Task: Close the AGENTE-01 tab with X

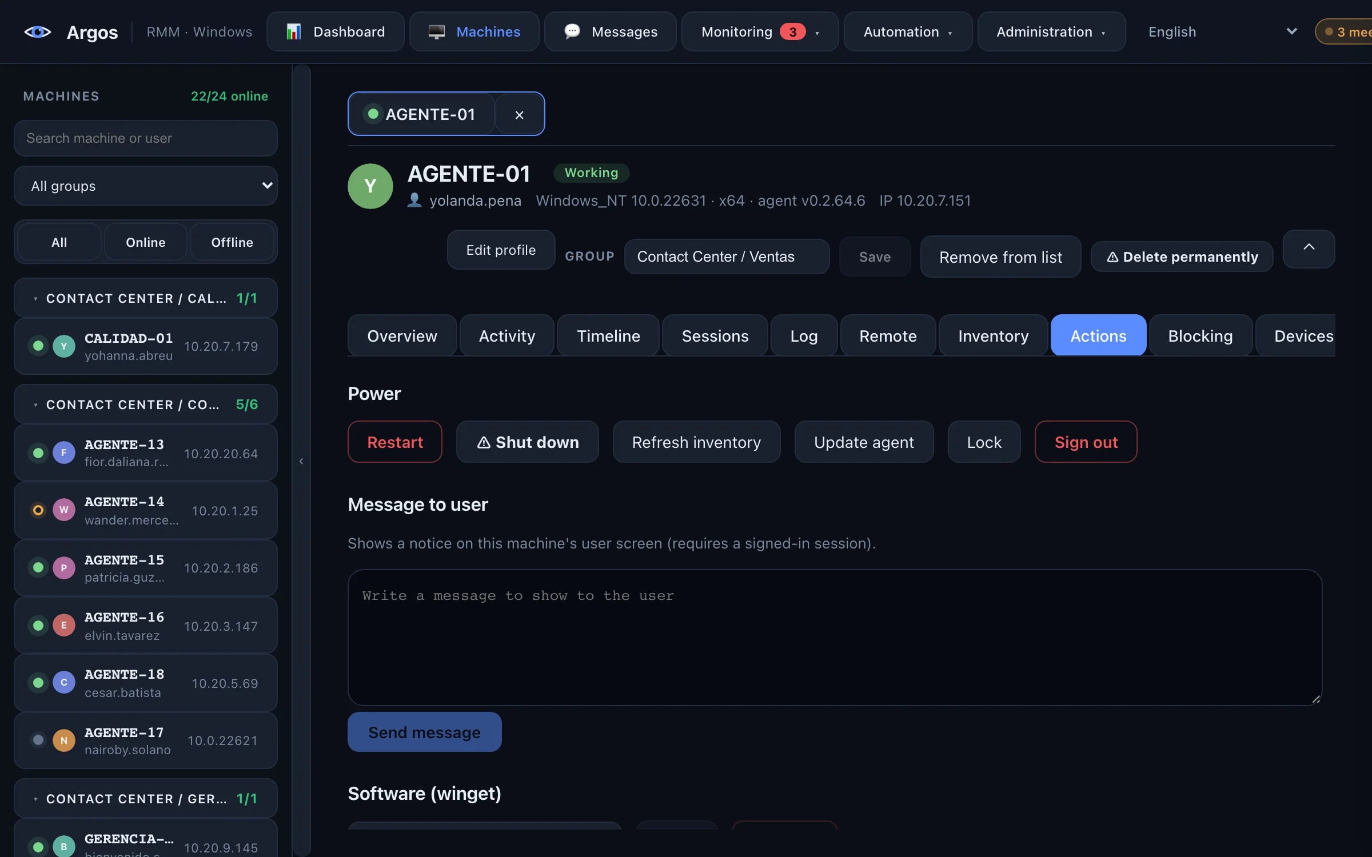Action: (x=519, y=115)
